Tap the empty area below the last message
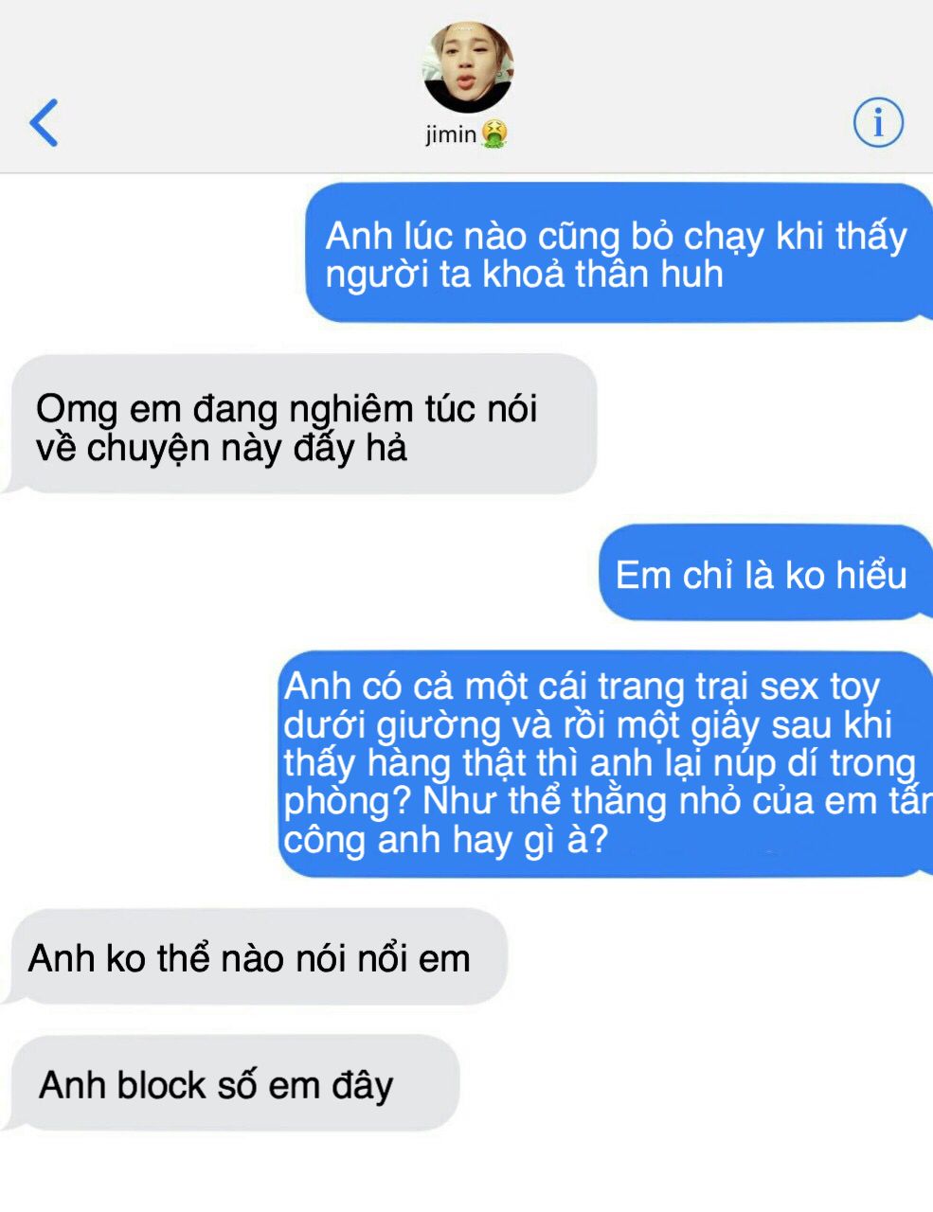Viewport: 933px width, 1212px height. pyautogui.click(x=466, y=1172)
